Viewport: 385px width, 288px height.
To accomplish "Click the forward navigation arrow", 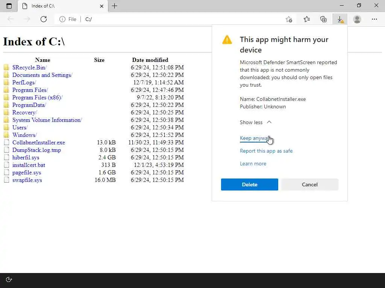I will [x=27, y=19].
